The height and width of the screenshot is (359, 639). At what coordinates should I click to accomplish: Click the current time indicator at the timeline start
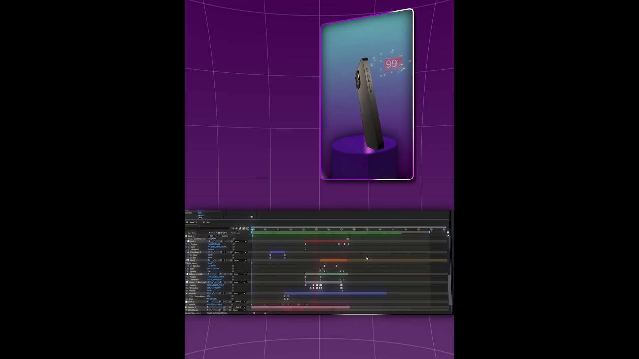tap(252, 229)
